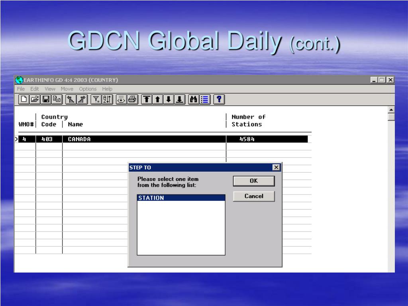Click the Copy documents toolbar icon
408x306 pixels.
click(x=57, y=99)
